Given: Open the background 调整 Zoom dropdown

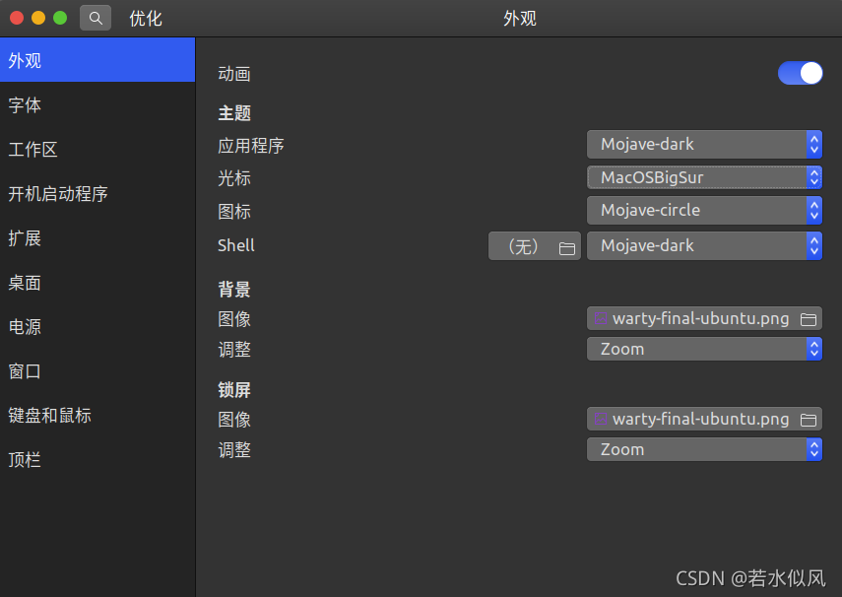Looking at the screenshot, I should (704, 349).
